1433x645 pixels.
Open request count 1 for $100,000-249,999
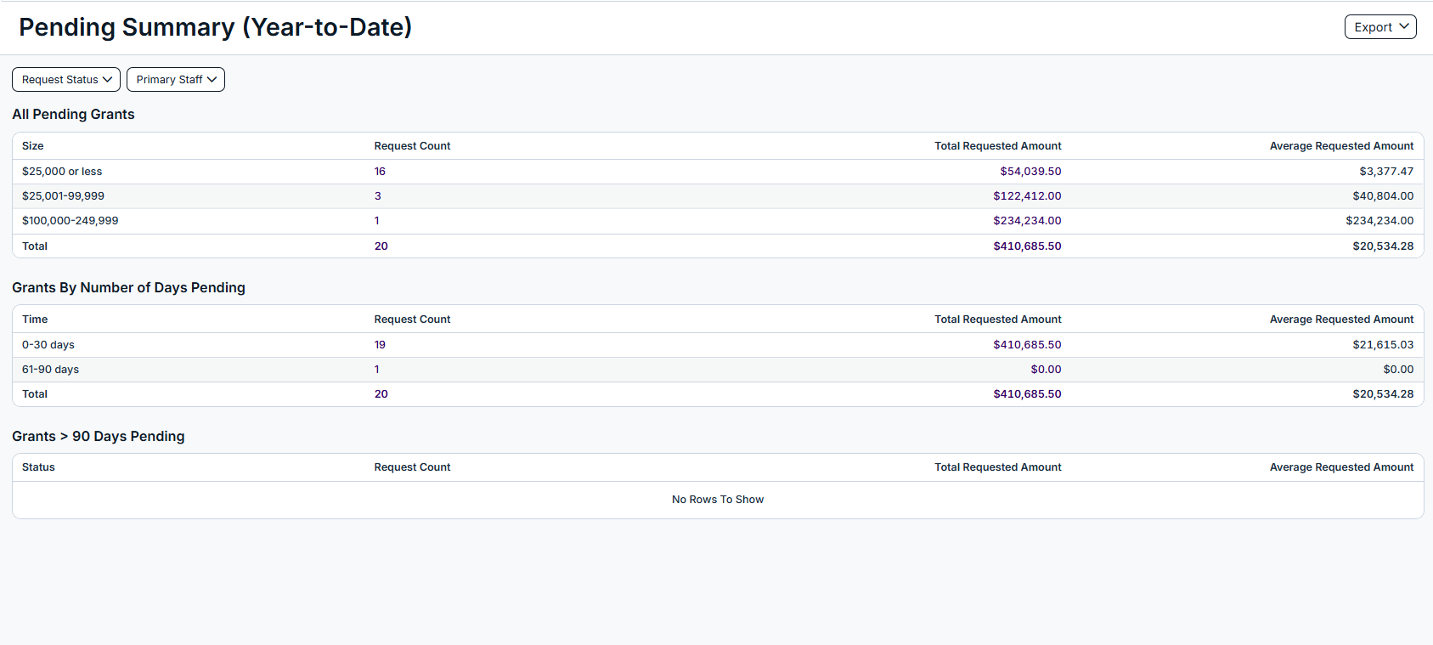pyautogui.click(x=377, y=221)
